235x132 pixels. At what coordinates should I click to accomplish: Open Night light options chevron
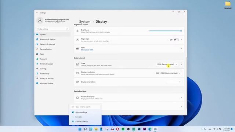click(181, 40)
